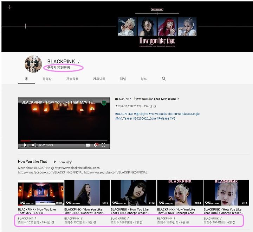Click the 조회수 1683만회 text under the LISA teaser
The width and height of the screenshot is (253, 232).
121,222
